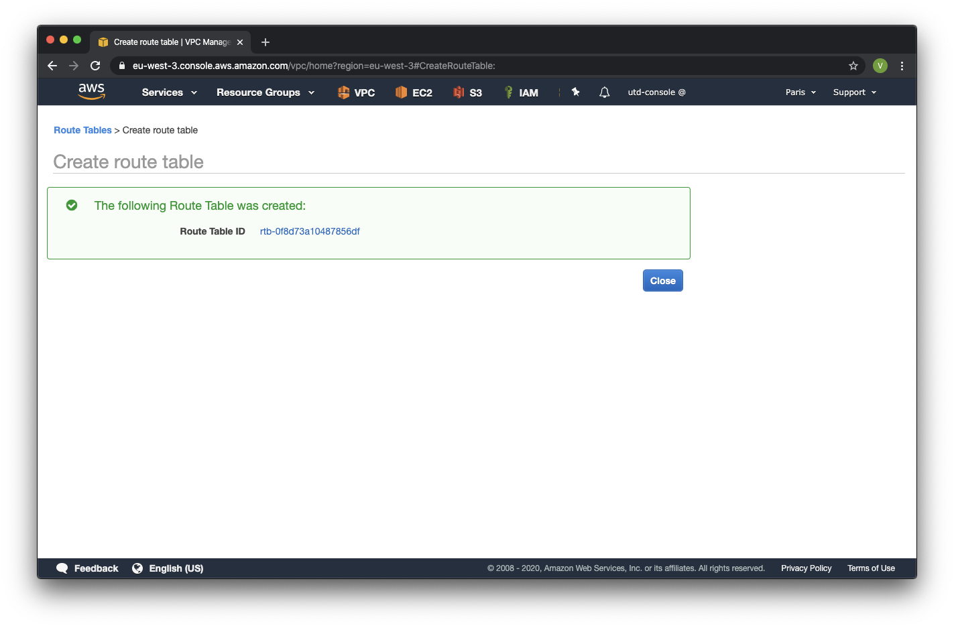
Task: Click 'The following Route Table was created' message
Action: [x=200, y=206]
